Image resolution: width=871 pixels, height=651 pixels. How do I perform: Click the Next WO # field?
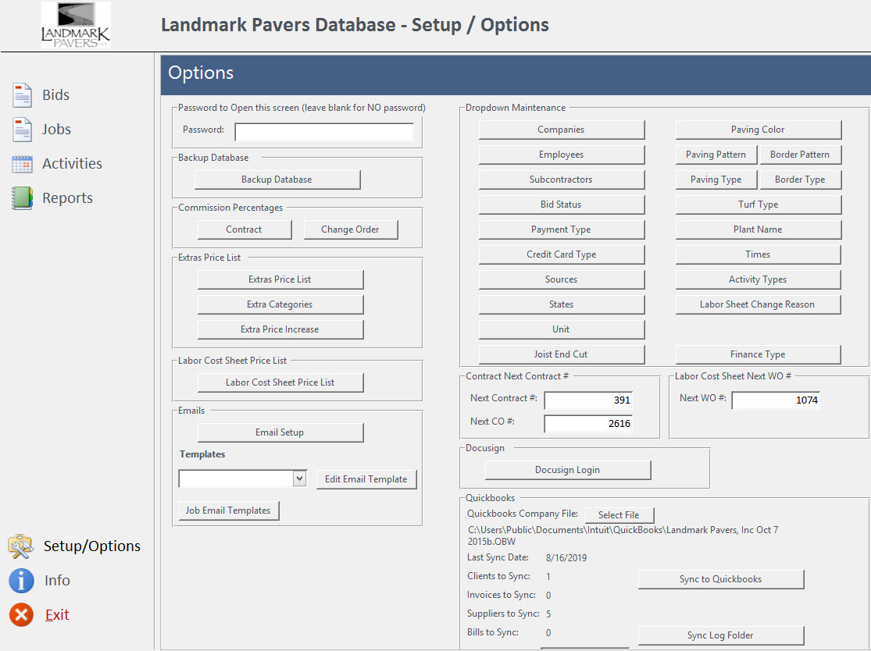coord(776,400)
